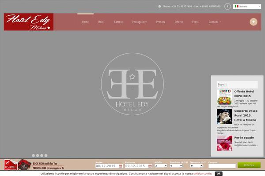Open the Offerta Hotel EXPO 2015 link
This screenshot has height=176, width=265.
pyautogui.click(x=244, y=94)
